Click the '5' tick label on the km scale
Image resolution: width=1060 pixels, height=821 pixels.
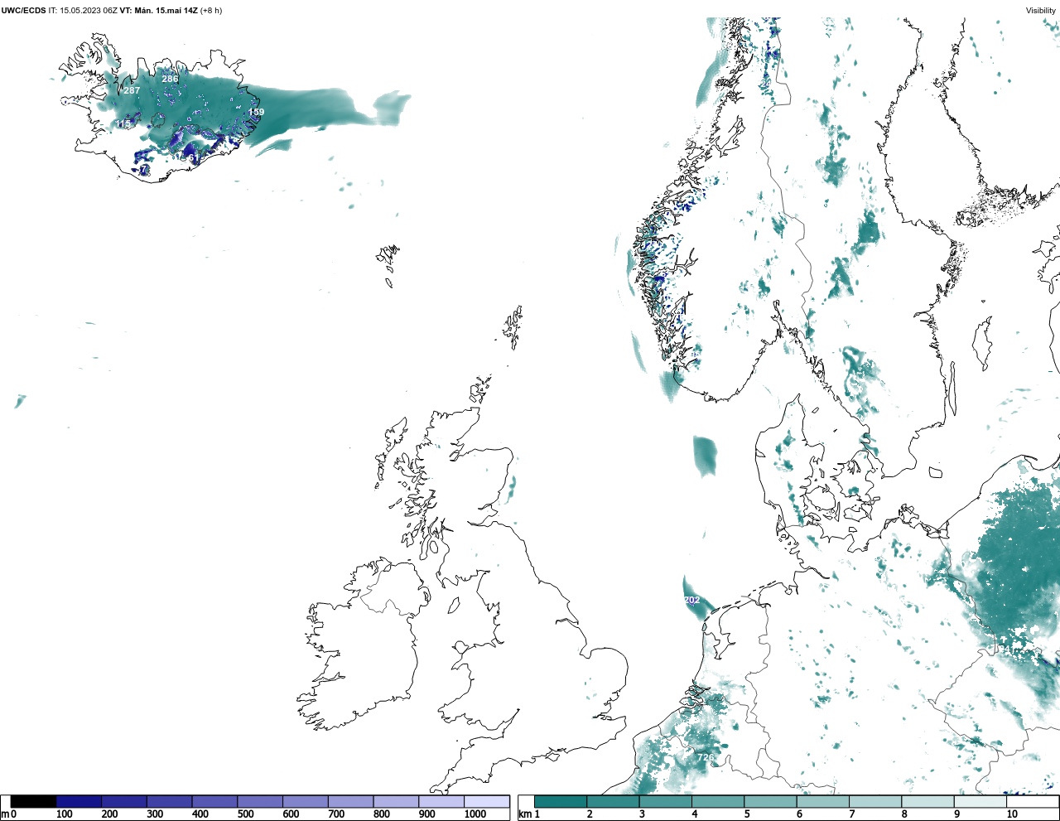747,814
